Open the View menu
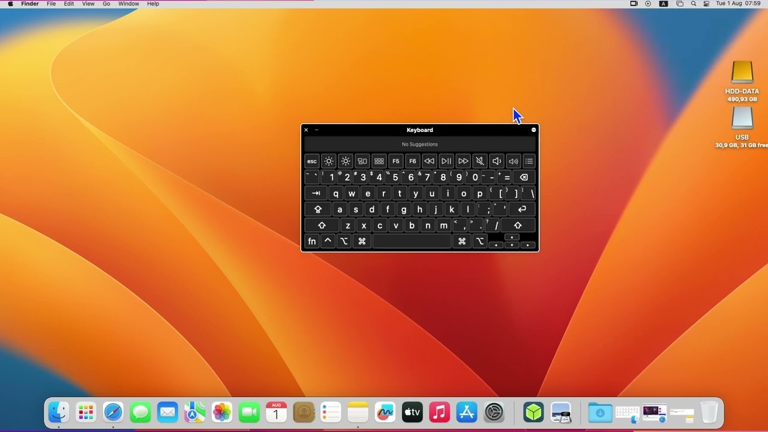768x432 pixels. tap(88, 4)
